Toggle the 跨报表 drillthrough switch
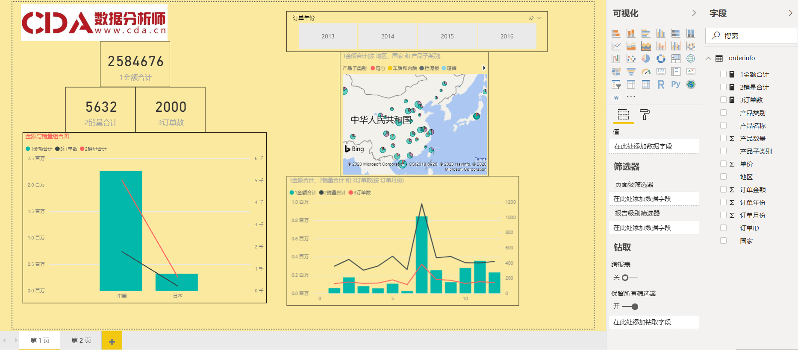 [x=629, y=277]
